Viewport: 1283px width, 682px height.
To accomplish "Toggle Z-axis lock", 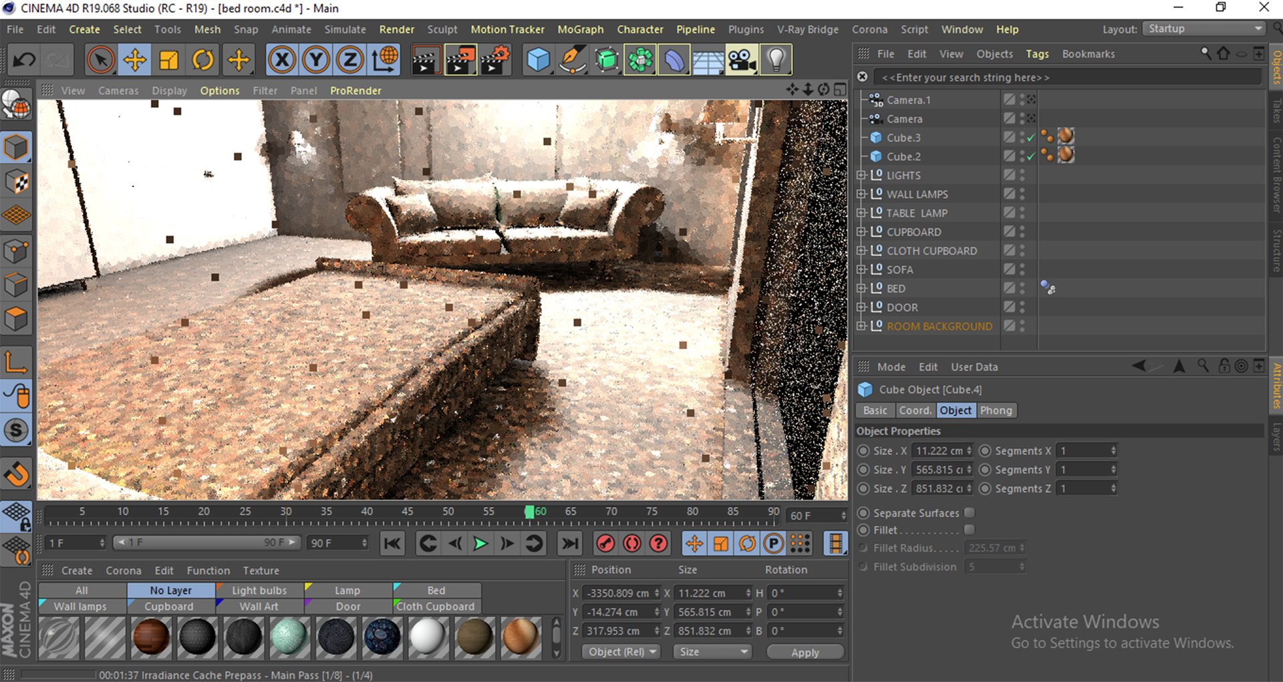I will point(350,60).
